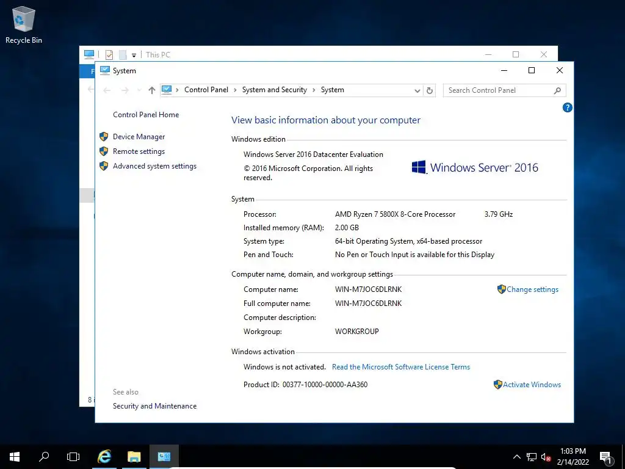The width and height of the screenshot is (625, 469).
Task: Click the back navigation arrow in System window
Action: point(107,90)
